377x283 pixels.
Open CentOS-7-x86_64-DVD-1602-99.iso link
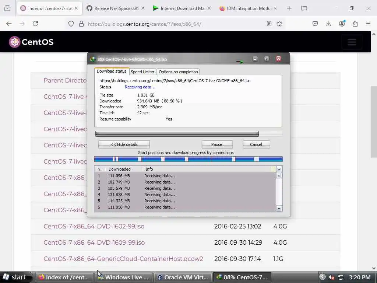tap(94, 227)
